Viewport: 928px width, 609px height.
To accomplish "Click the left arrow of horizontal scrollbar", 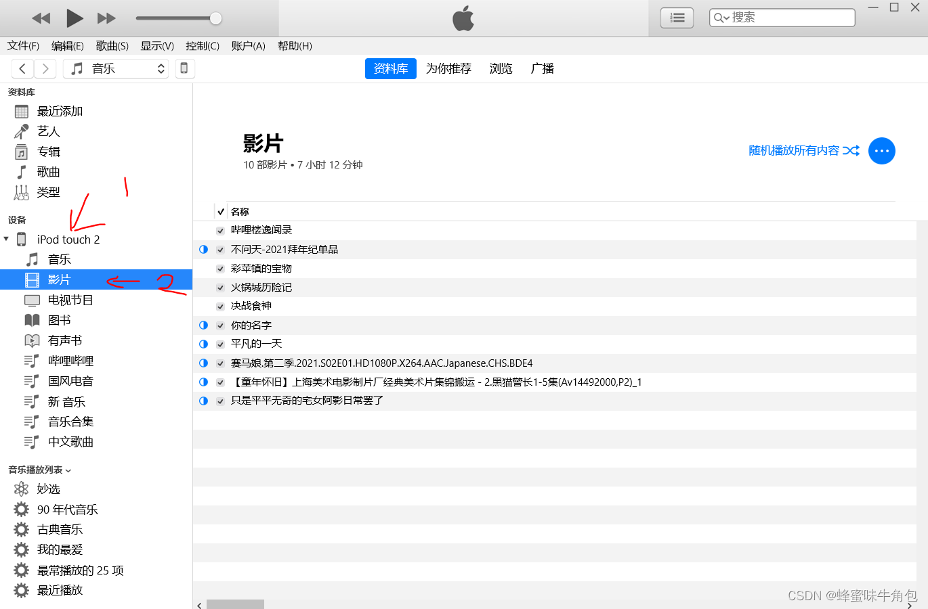I will pos(199,605).
